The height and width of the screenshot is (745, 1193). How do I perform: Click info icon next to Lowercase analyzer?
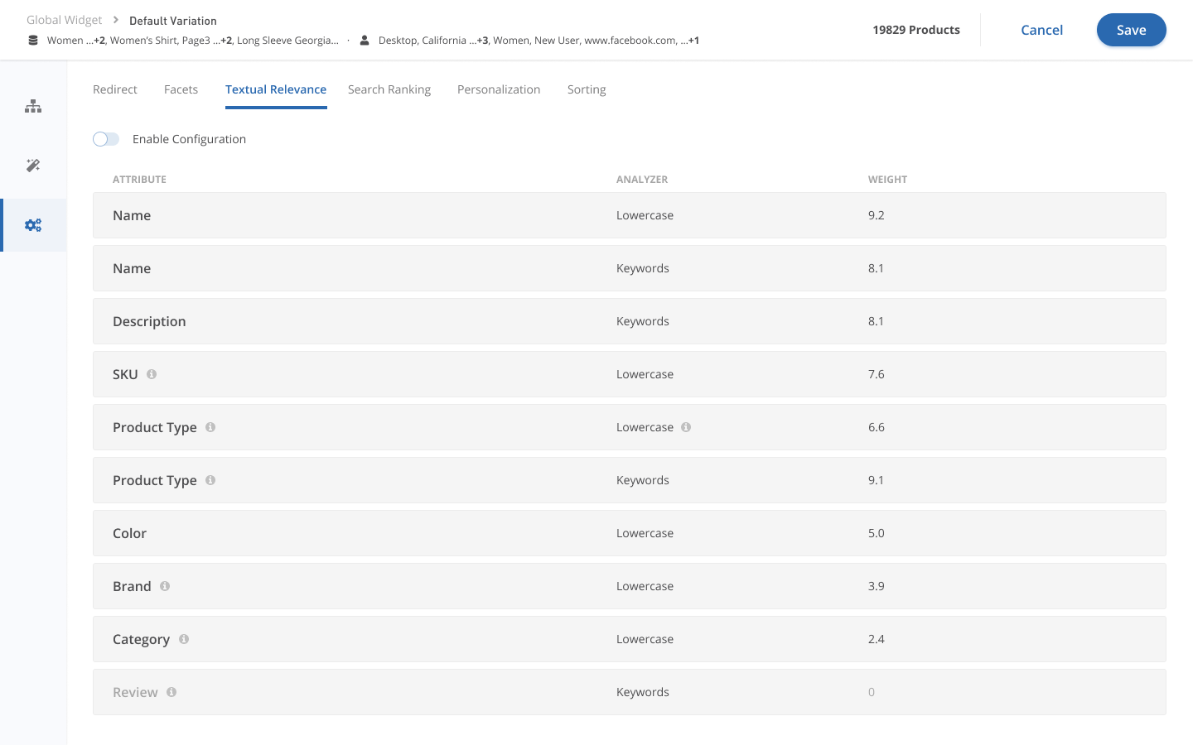(686, 427)
